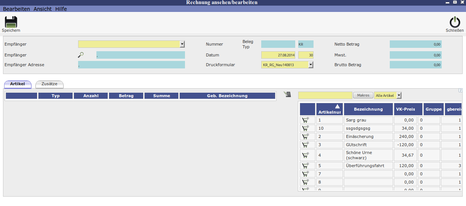Viewport: 466px width, 206px height.
Task: Add Schöne Urne (schwarz) via cart icon
Action: tap(306, 155)
